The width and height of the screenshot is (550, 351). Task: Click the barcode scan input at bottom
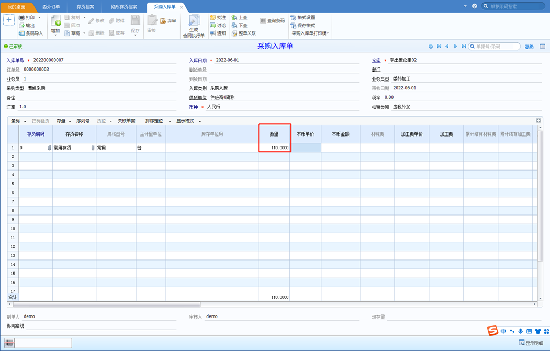(x=43, y=343)
